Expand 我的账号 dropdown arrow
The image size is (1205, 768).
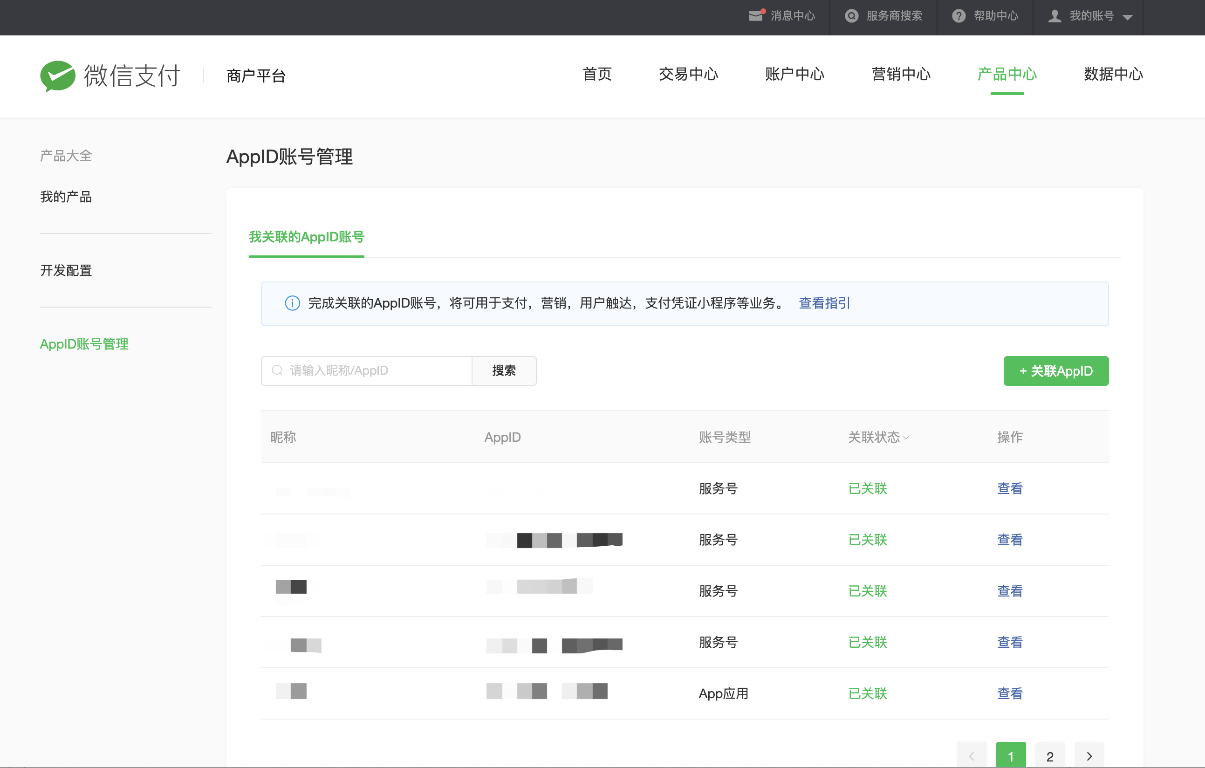(x=1127, y=17)
